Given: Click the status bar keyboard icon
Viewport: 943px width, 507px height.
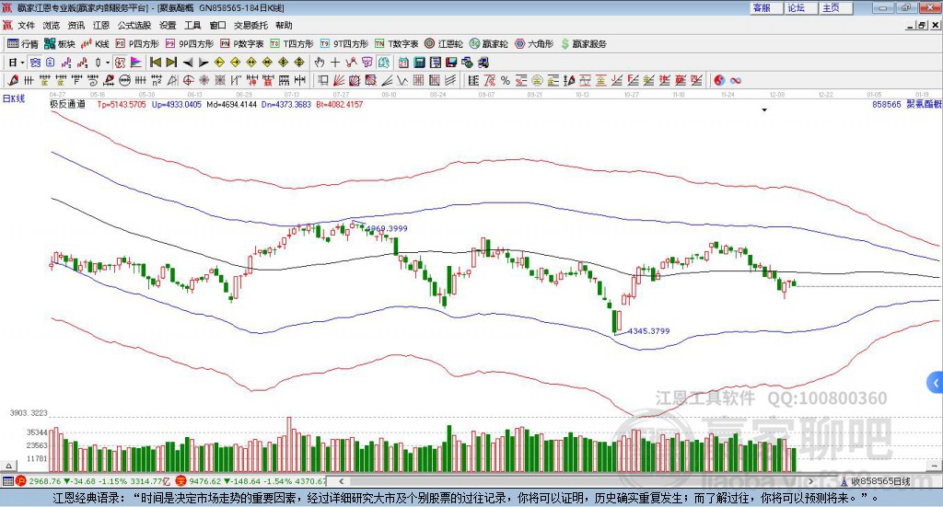Looking at the screenshot, I should [7, 481].
